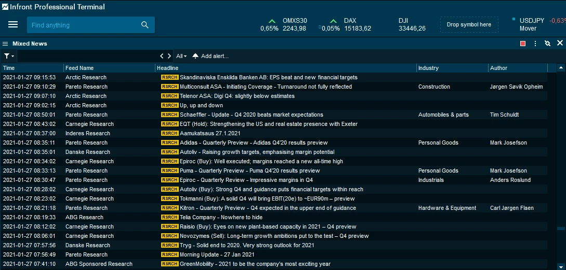Image resolution: width=566 pixels, height=270 pixels.
Task: Click author Anders Roslund
Action: pos(510,180)
